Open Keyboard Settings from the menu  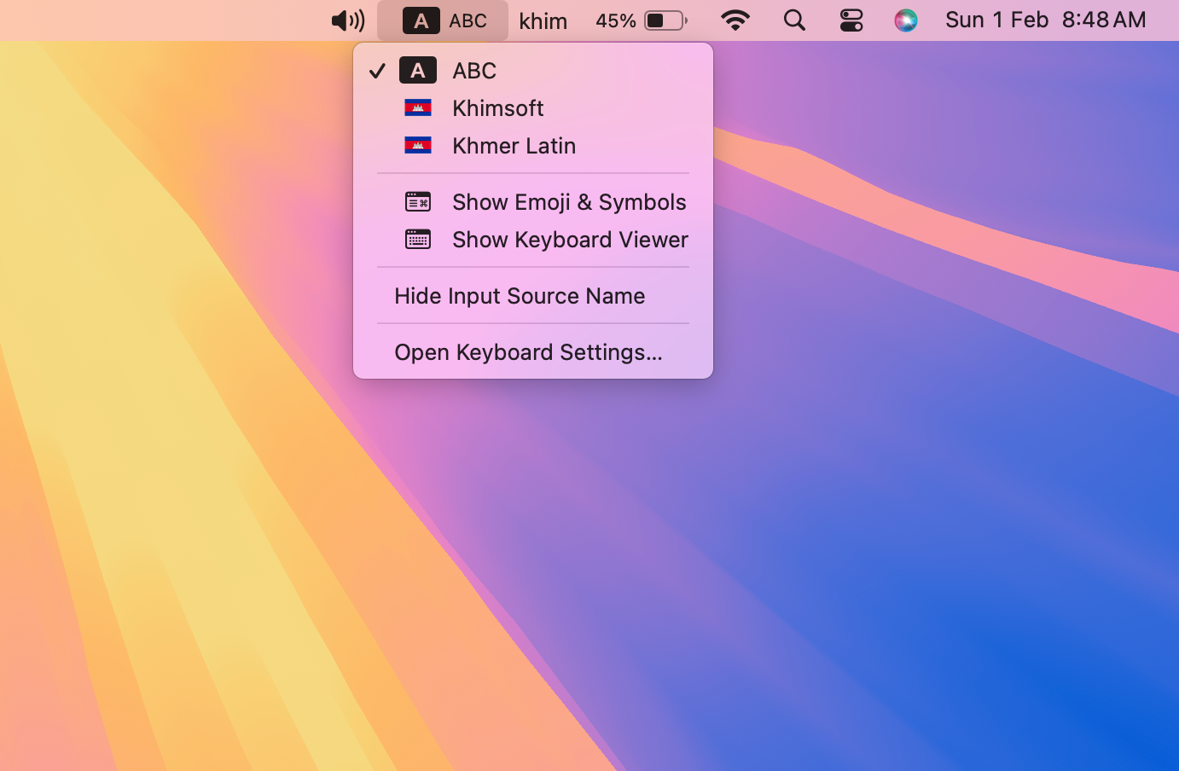527,351
